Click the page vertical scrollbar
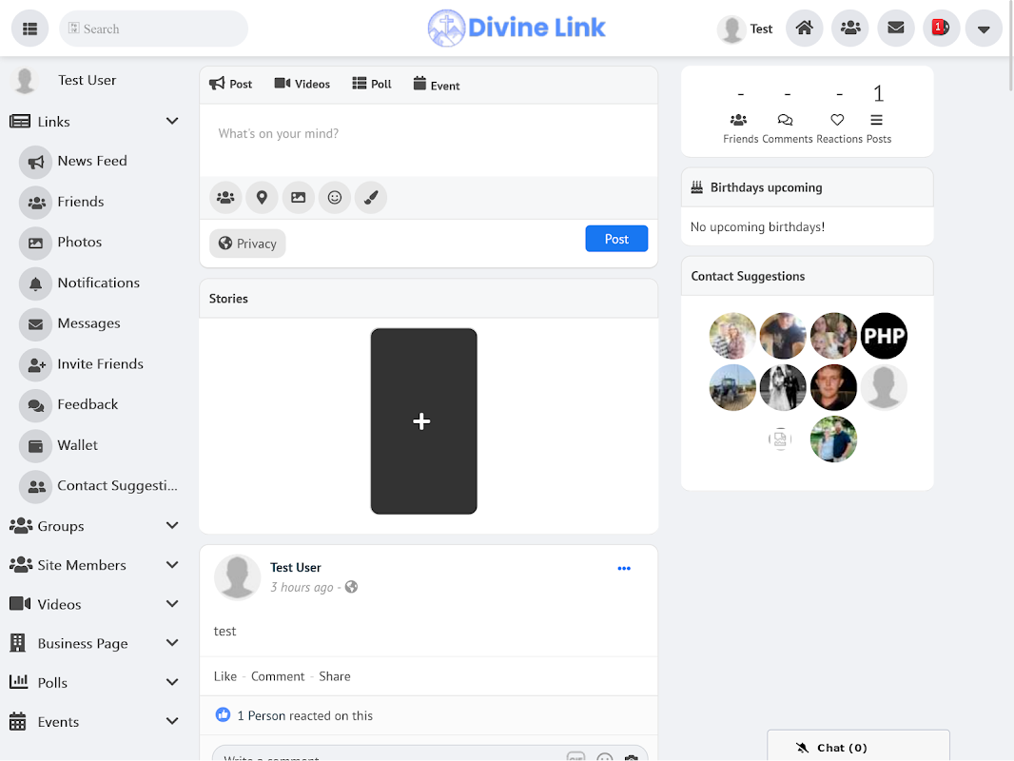The width and height of the screenshot is (1014, 761). 1010,46
